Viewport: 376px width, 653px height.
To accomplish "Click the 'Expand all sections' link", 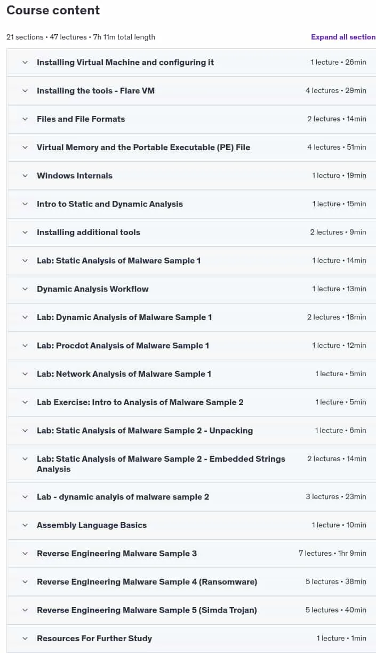I will point(343,37).
